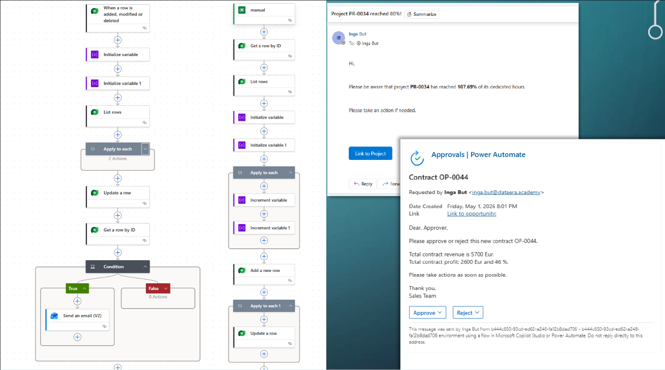Click the 'Approvals | Power Automate' title
665x370 pixels.
(x=478, y=154)
